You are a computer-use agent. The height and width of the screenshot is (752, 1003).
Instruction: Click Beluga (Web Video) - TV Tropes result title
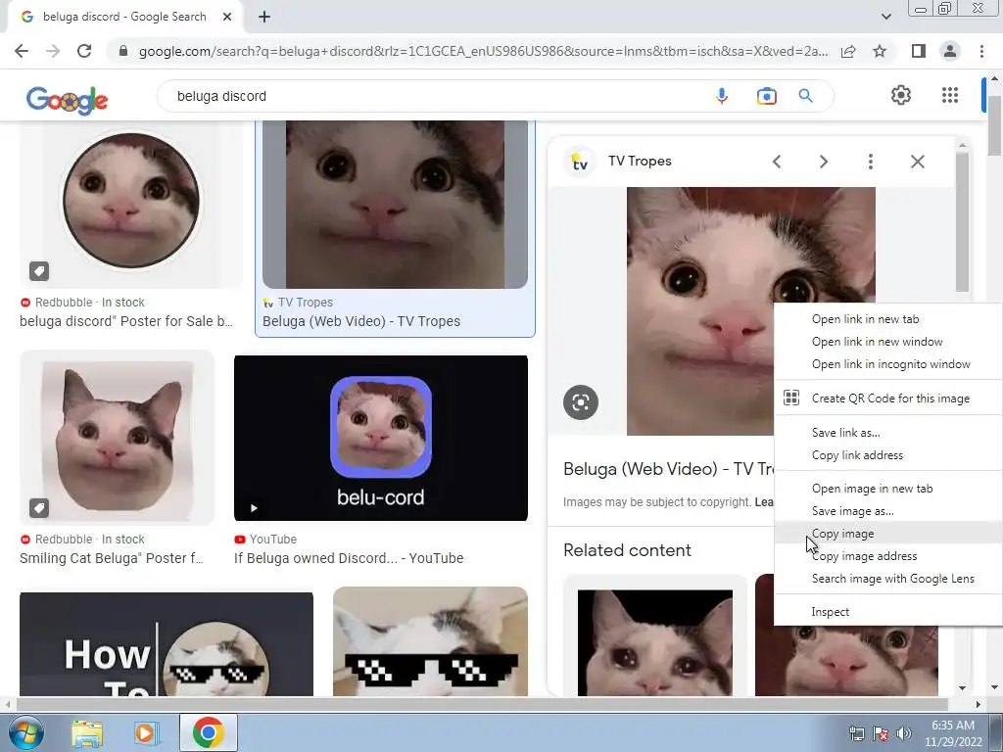coord(361,321)
